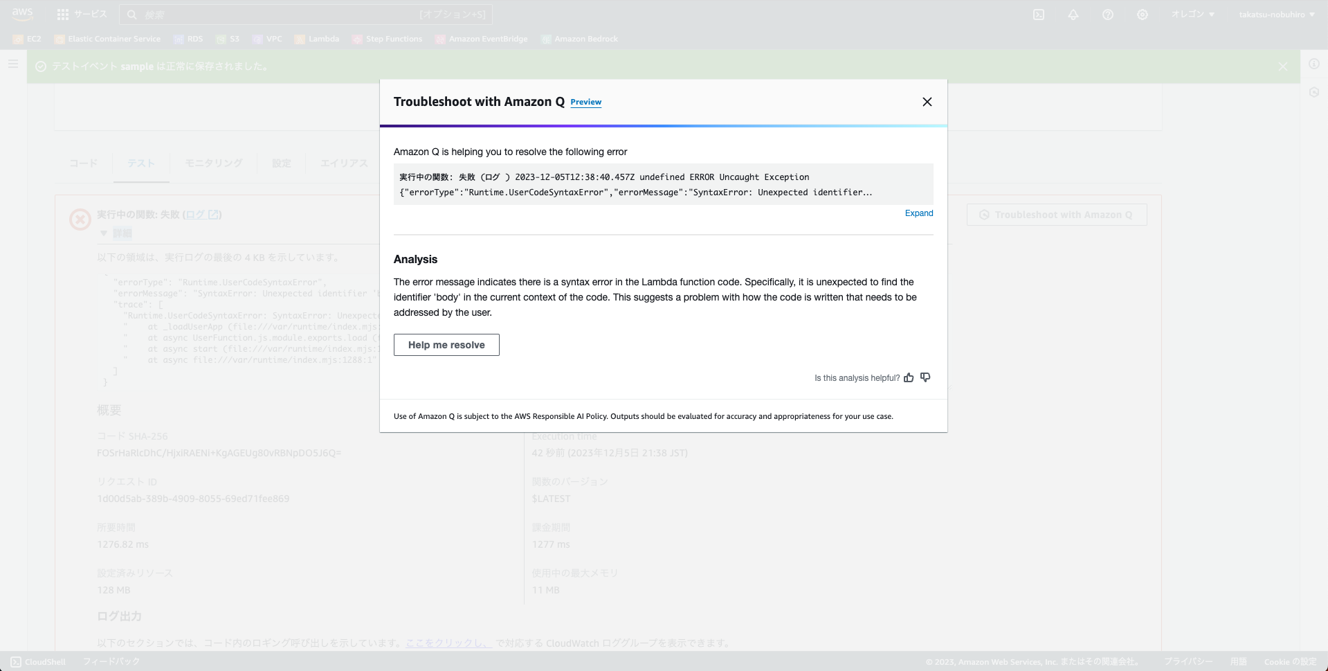Open the CloudShell icon in top bar
This screenshot has width=1328, height=671.
pos(1039,15)
